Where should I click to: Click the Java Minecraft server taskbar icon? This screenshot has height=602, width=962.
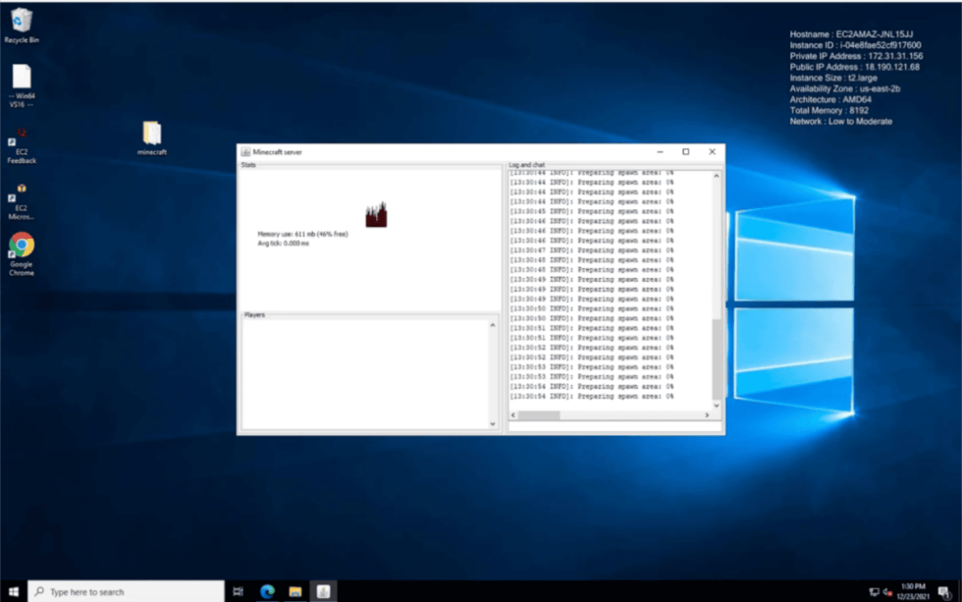pos(323,591)
